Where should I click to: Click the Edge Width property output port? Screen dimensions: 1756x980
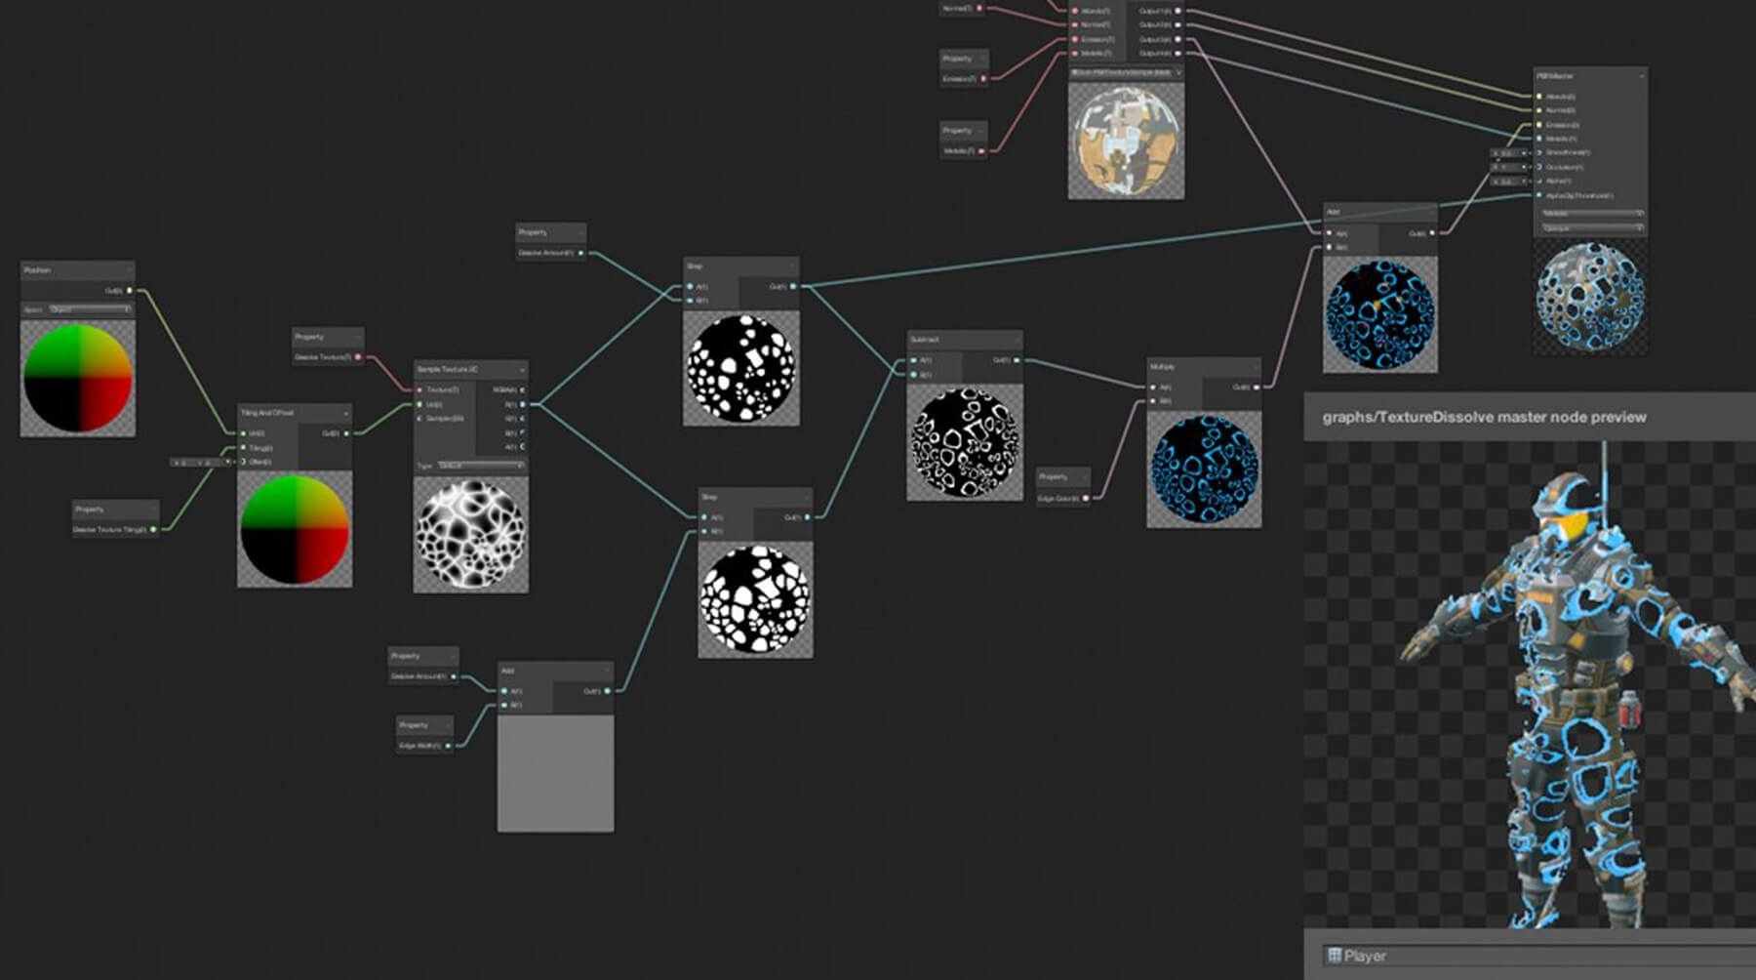pyautogui.click(x=449, y=746)
